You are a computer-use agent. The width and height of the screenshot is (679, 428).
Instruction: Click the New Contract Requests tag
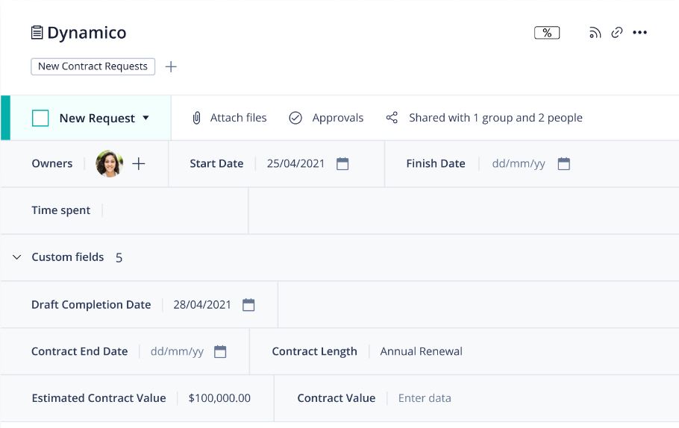(93, 66)
